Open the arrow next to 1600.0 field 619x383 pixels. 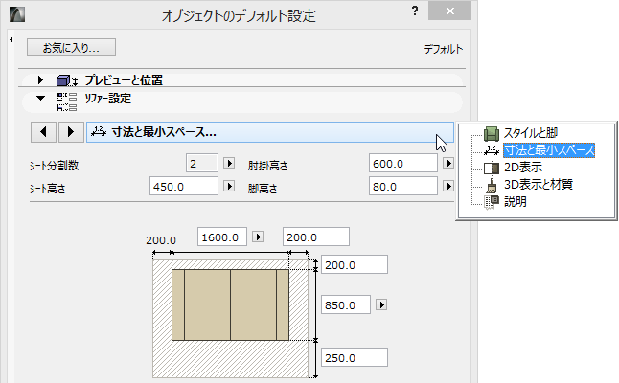[258, 237]
